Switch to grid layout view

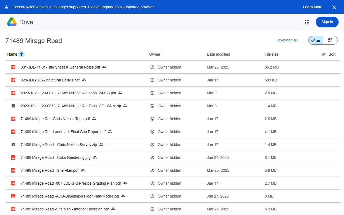pyautogui.click(x=330, y=40)
